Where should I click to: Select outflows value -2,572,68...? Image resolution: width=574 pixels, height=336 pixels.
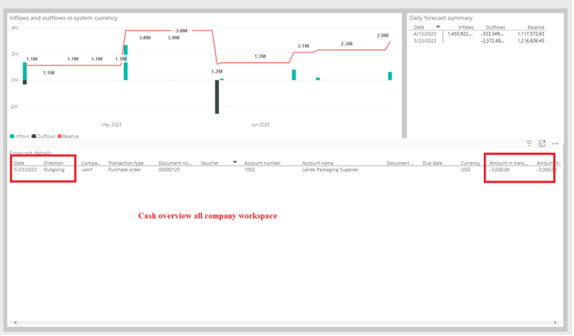(492, 41)
